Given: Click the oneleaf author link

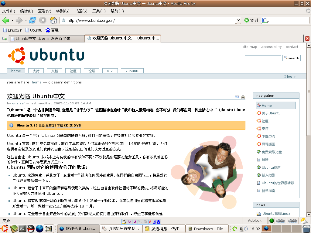Looking at the screenshot, I should [19, 103].
